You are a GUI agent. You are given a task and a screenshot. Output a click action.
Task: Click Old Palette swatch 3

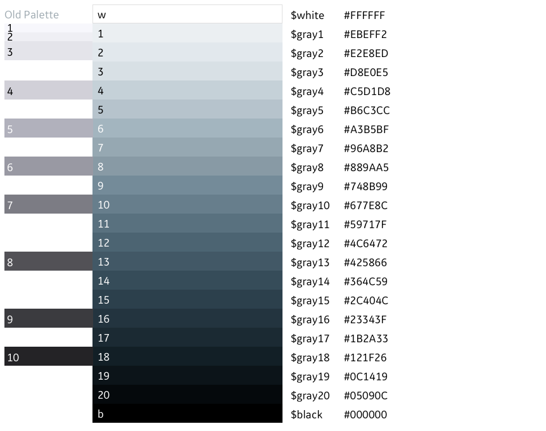tap(48, 51)
